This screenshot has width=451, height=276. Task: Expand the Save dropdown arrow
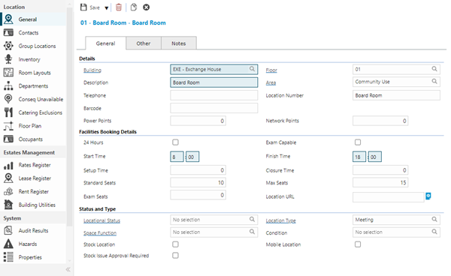[107, 8]
